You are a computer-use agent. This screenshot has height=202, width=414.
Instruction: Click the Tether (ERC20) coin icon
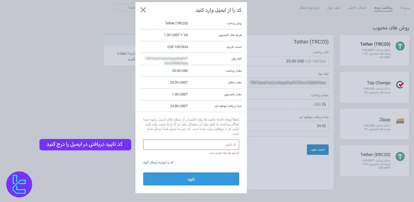400,157
